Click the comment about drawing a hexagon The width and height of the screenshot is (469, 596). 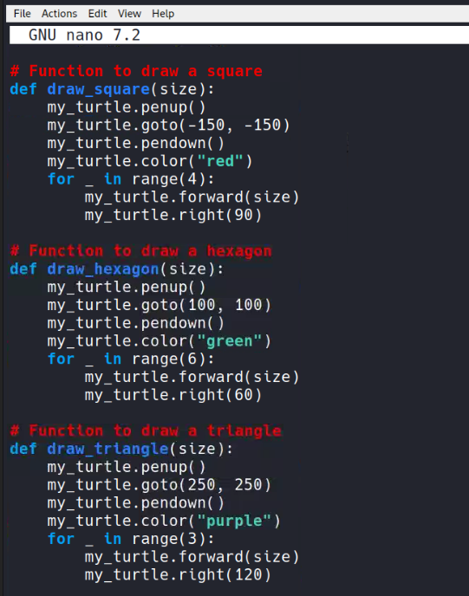coord(140,251)
